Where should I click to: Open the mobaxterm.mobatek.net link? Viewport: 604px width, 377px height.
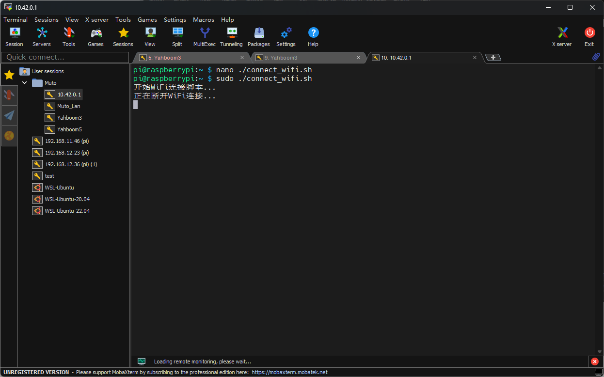pos(289,372)
